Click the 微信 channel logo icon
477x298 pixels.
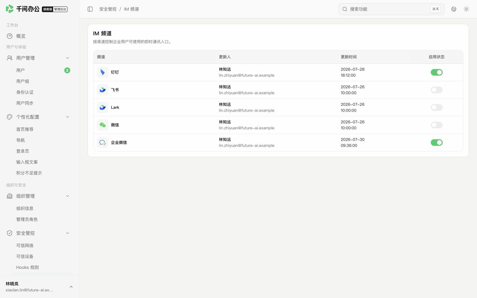pos(103,125)
